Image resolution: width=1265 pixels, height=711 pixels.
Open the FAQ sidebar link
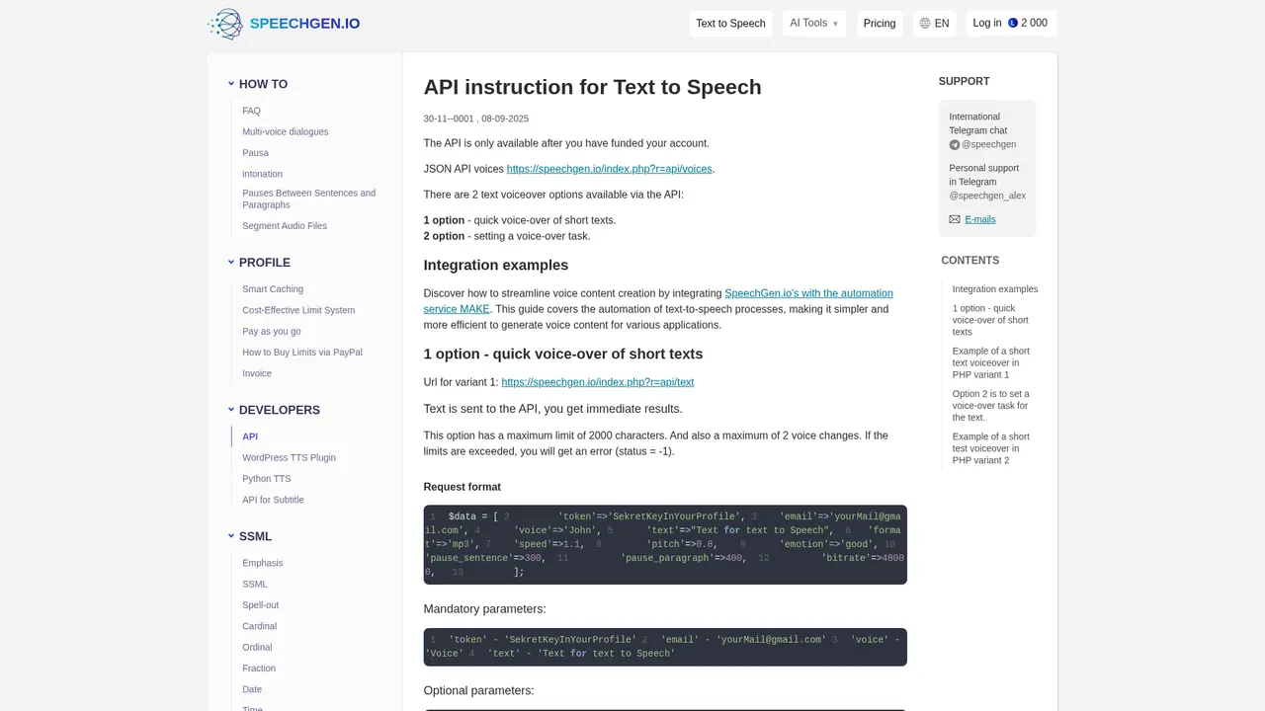pyautogui.click(x=252, y=111)
